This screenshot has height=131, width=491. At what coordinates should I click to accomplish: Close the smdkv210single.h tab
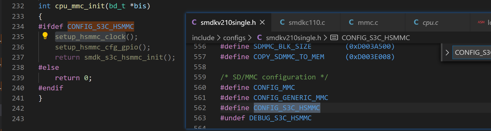click(262, 22)
